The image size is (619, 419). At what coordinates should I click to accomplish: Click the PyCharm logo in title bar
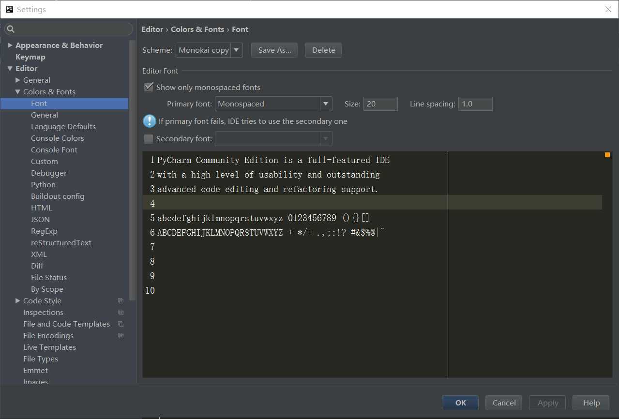pos(9,9)
